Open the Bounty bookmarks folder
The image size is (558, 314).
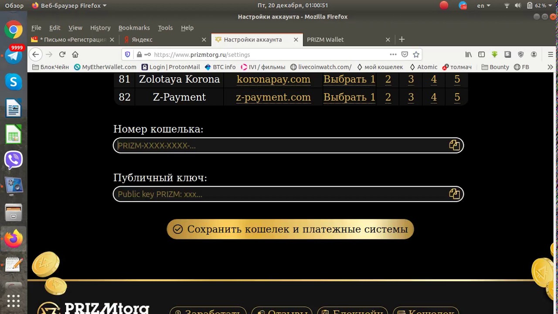(495, 67)
